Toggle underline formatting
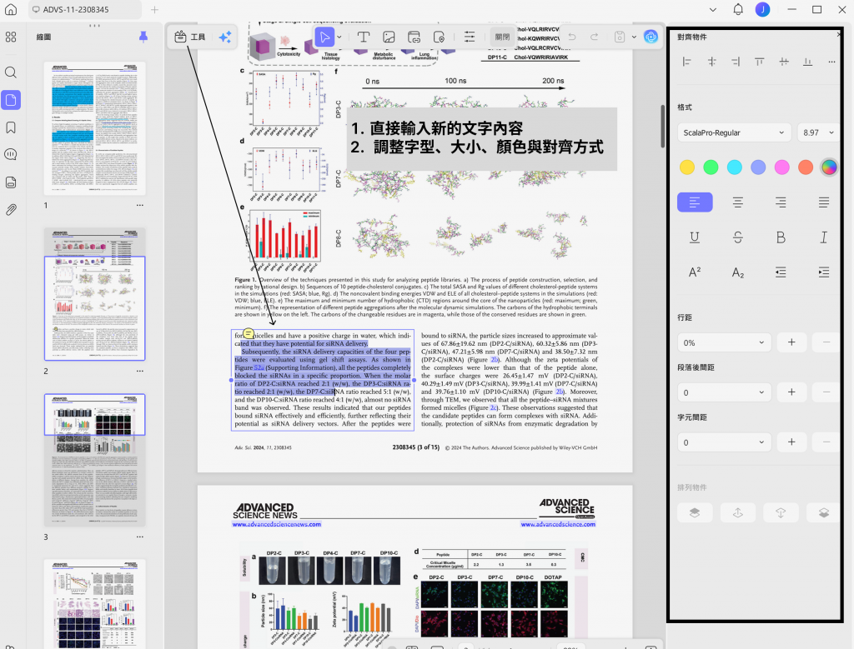The width and height of the screenshot is (854, 649). pos(695,237)
